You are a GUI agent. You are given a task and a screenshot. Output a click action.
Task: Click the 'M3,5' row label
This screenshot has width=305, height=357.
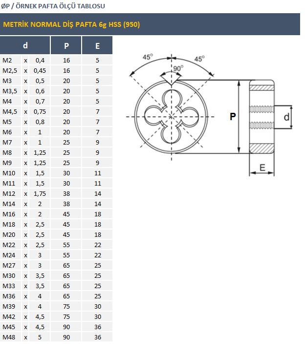coord(10,91)
